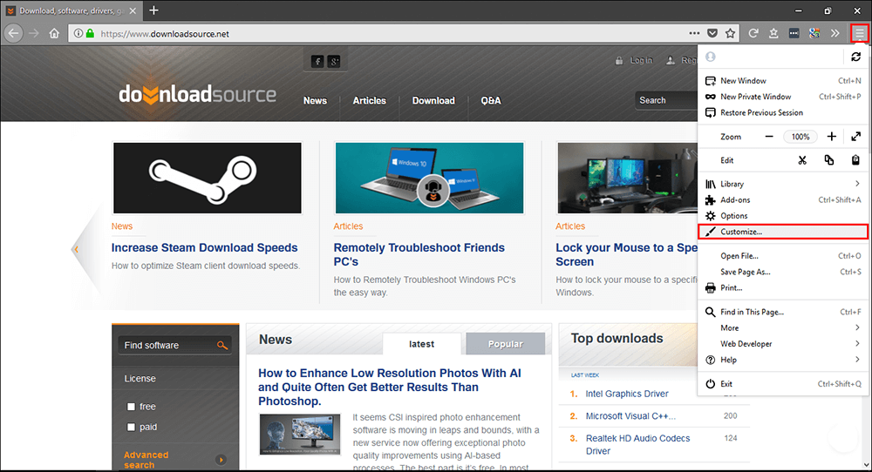Image resolution: width=872 pixels, height=472 pixels.
Task: Click the browser Back arrow button
Action: [x=13, y=33]
